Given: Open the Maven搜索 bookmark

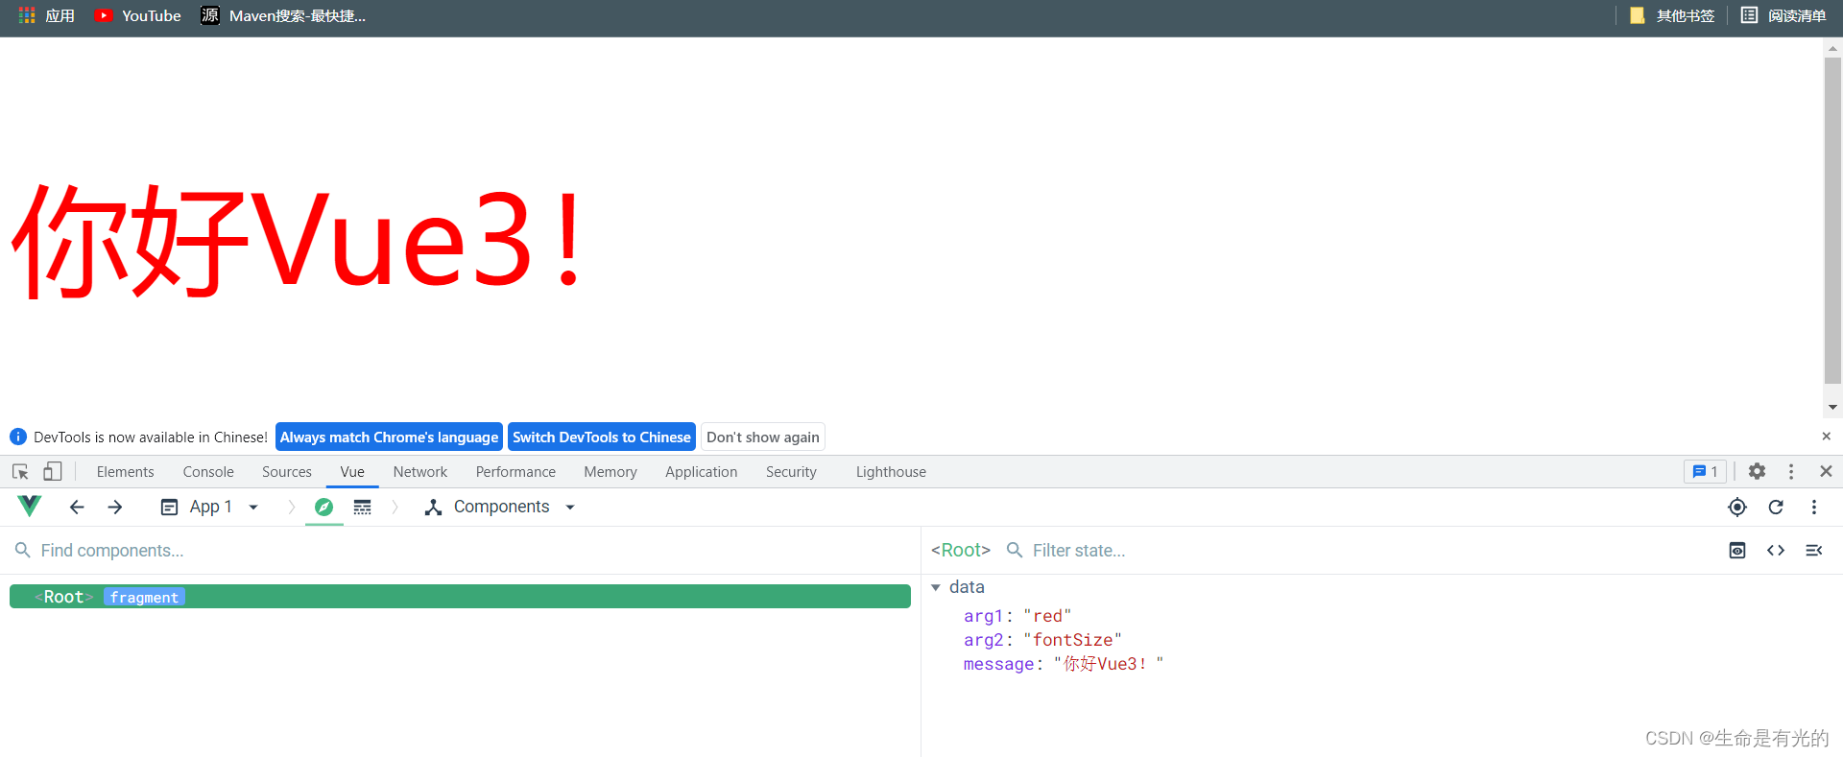Looking at the screenshot, I should click(x=283, y=15).
